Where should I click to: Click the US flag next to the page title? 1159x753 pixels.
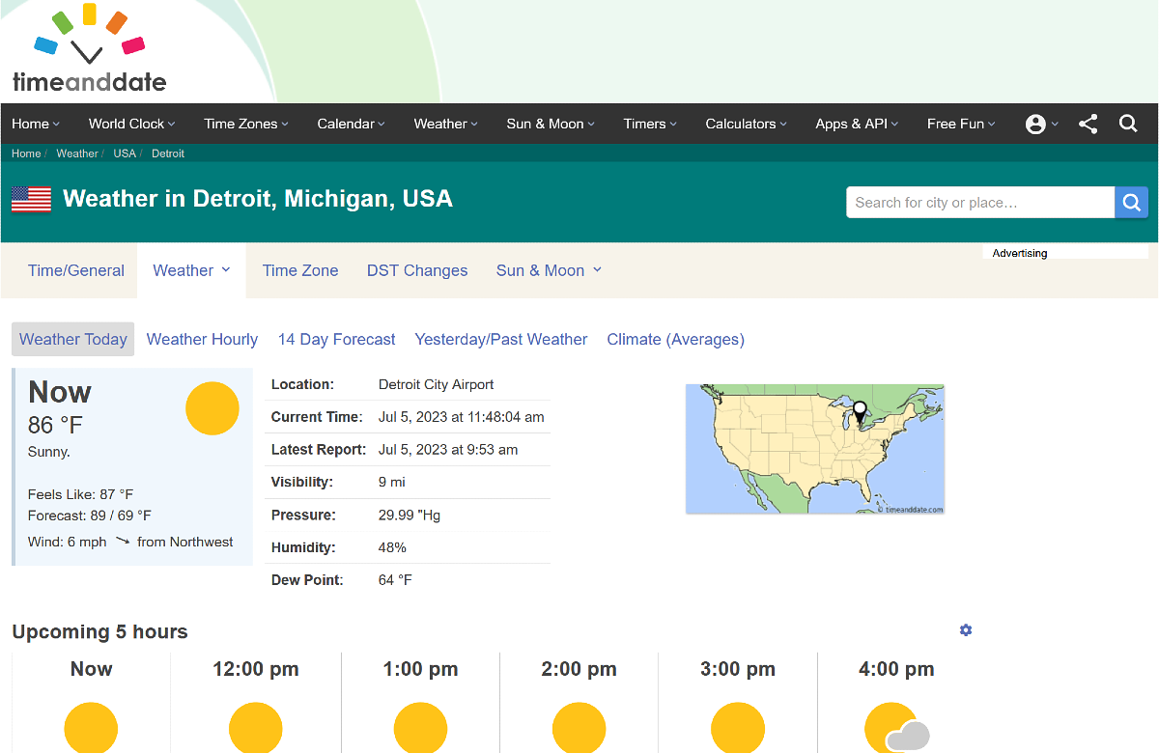pyautogui.click(x=30, y=199)
